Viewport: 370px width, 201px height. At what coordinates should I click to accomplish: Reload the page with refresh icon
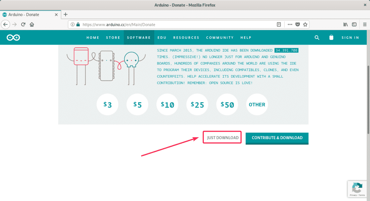coord(23,24)
